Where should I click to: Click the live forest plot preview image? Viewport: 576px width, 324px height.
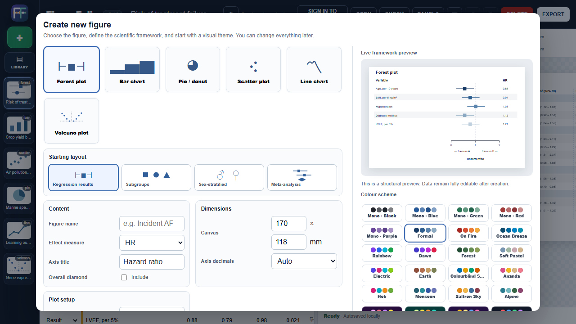coord(447,117)
